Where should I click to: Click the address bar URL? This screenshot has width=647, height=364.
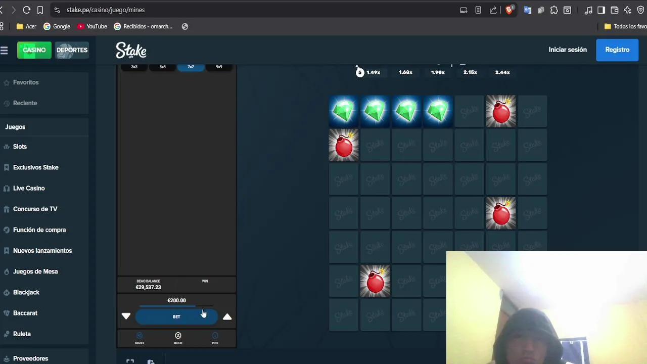point(106,10)
